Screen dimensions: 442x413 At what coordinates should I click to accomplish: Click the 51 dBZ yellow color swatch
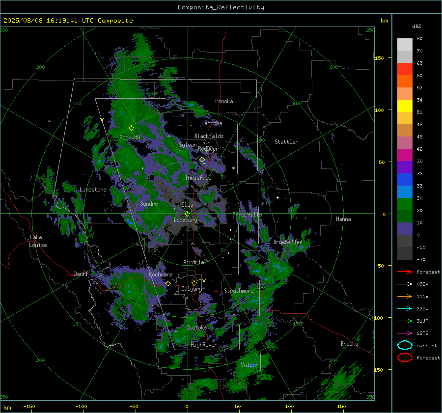[x=405, y=106]
